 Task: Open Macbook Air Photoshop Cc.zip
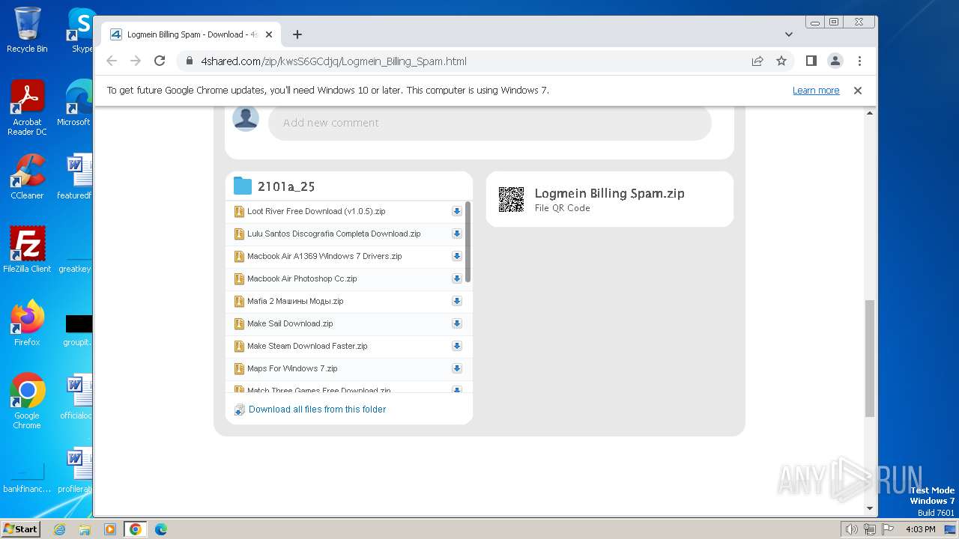(x=302, y=278)
